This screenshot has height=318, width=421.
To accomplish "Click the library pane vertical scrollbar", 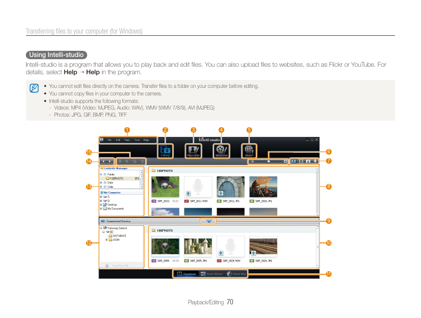I will [x=318, y=191].
